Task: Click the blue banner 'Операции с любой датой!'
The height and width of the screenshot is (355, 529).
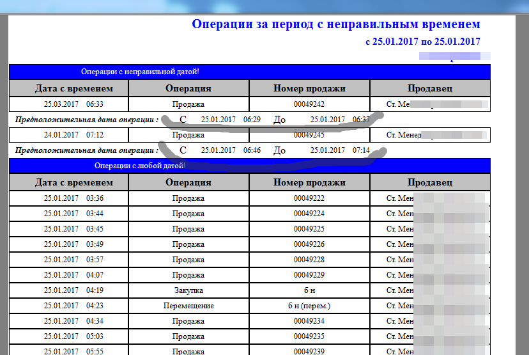Action: (x=250, y=166)
